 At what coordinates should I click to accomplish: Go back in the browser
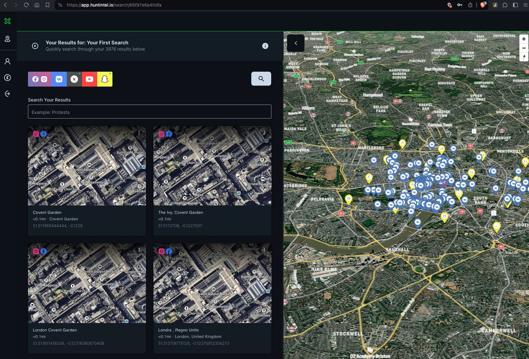click(5, 5)
